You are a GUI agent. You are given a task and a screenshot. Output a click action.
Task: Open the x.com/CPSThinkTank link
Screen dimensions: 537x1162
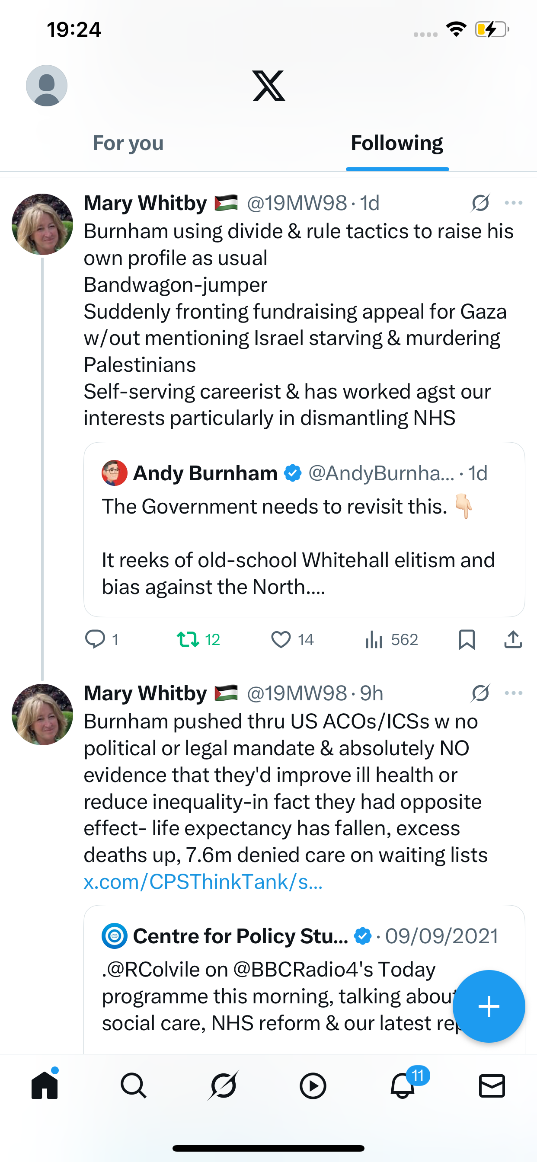pos(203,881)
